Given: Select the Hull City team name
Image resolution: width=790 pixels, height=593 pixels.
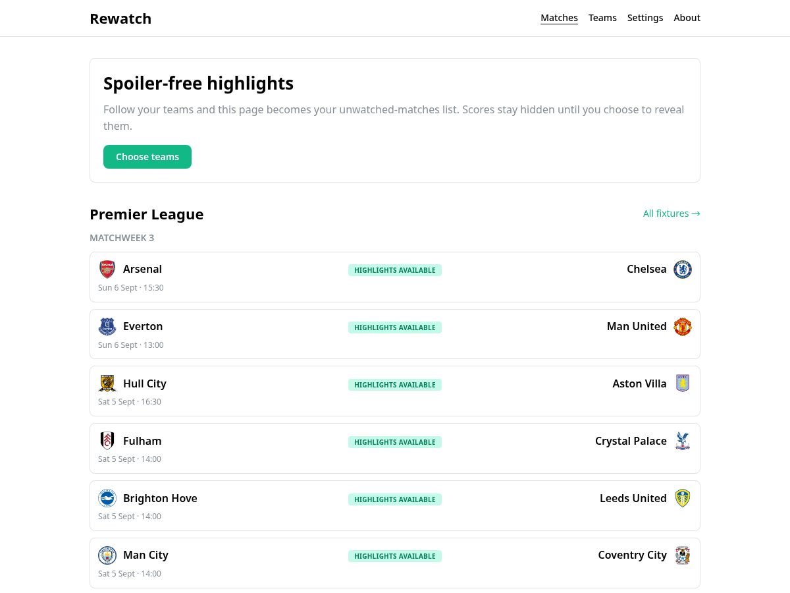Looking at the screenshot, I should pos(145,383).
